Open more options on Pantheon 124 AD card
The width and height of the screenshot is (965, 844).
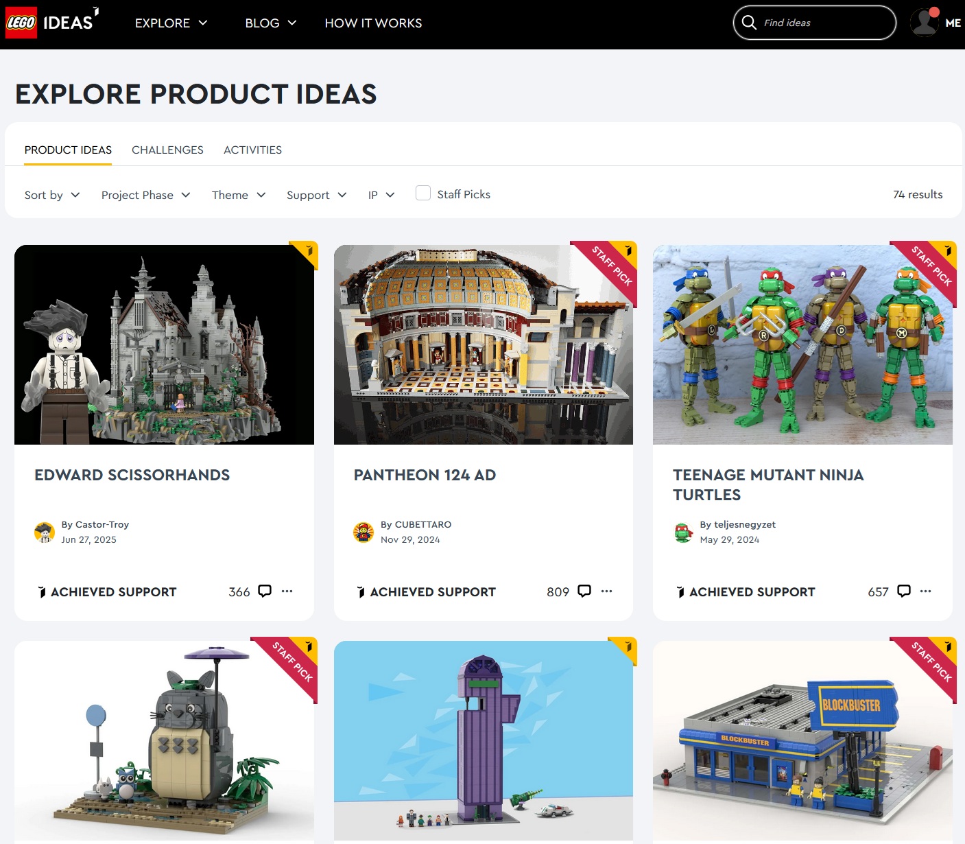point(607,591)
